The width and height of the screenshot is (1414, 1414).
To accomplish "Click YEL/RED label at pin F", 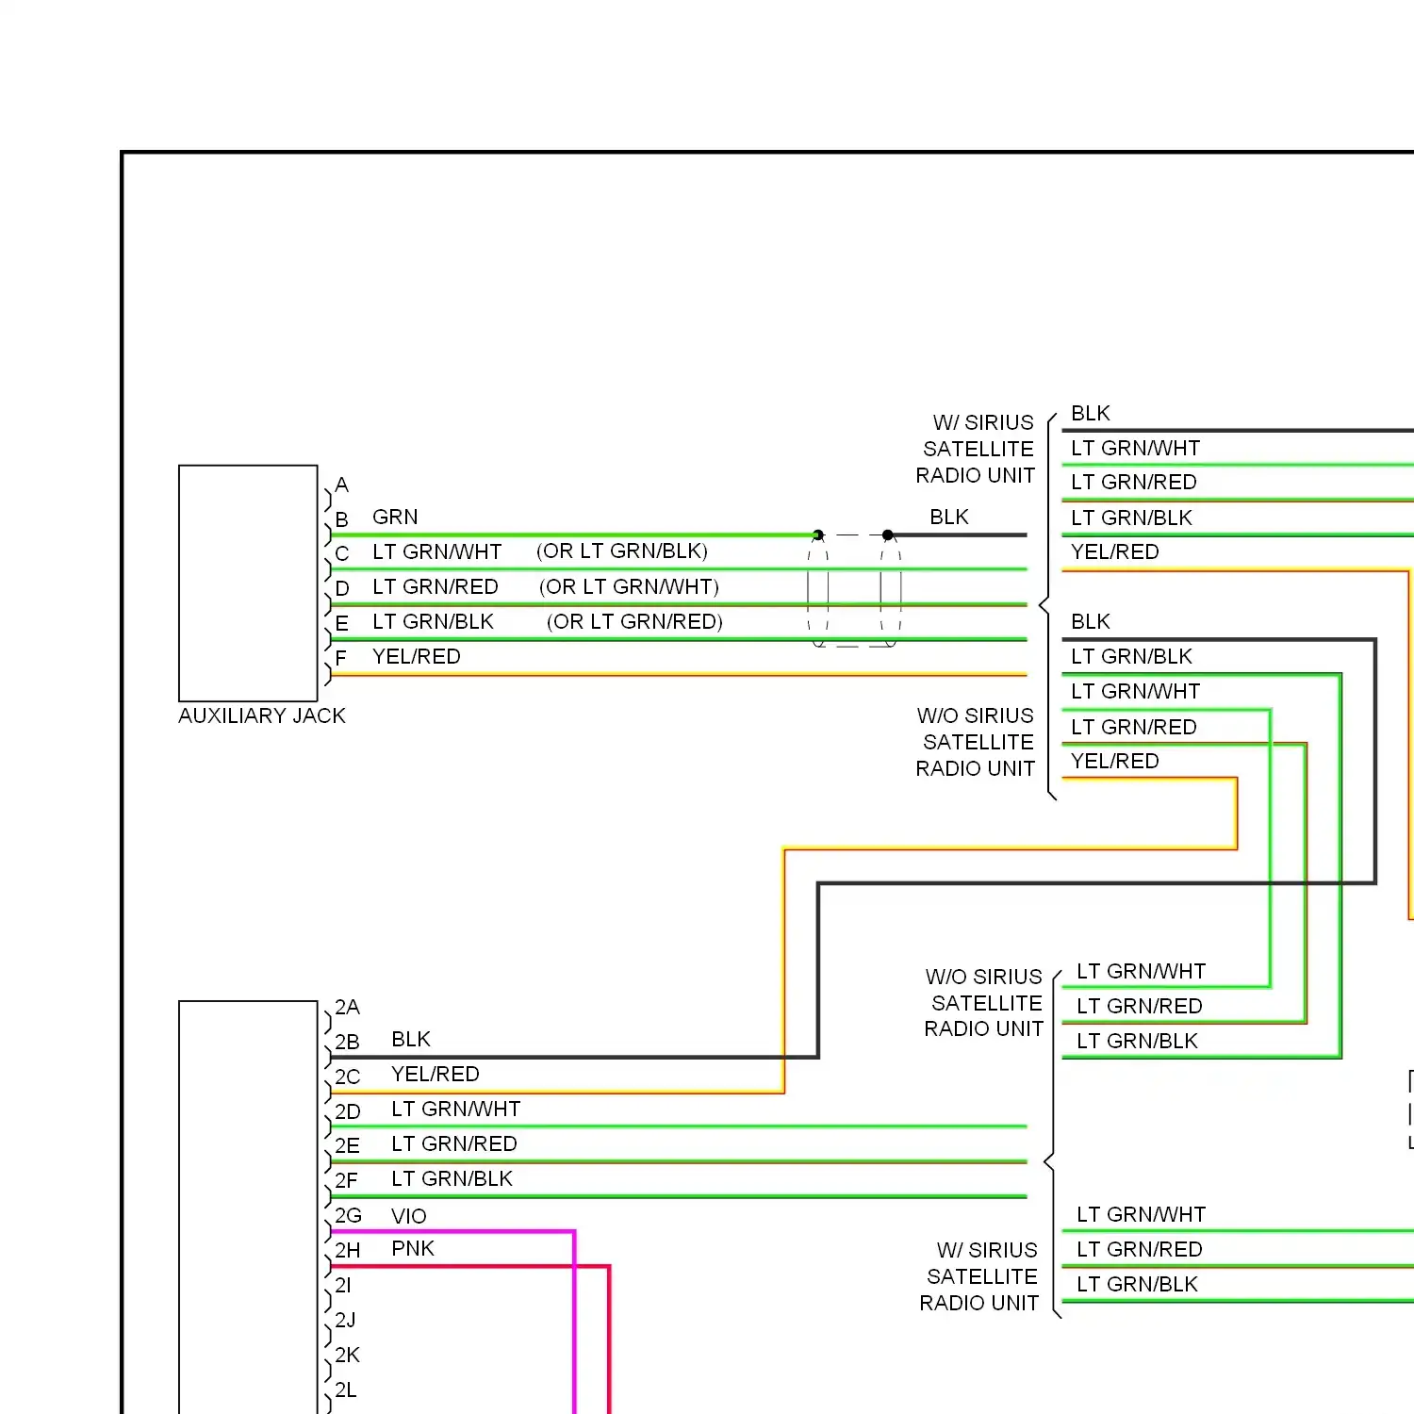I will [x=416, y=657].
